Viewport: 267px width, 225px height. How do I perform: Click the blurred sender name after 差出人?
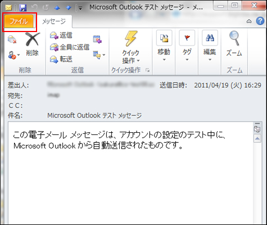point(101,85)
